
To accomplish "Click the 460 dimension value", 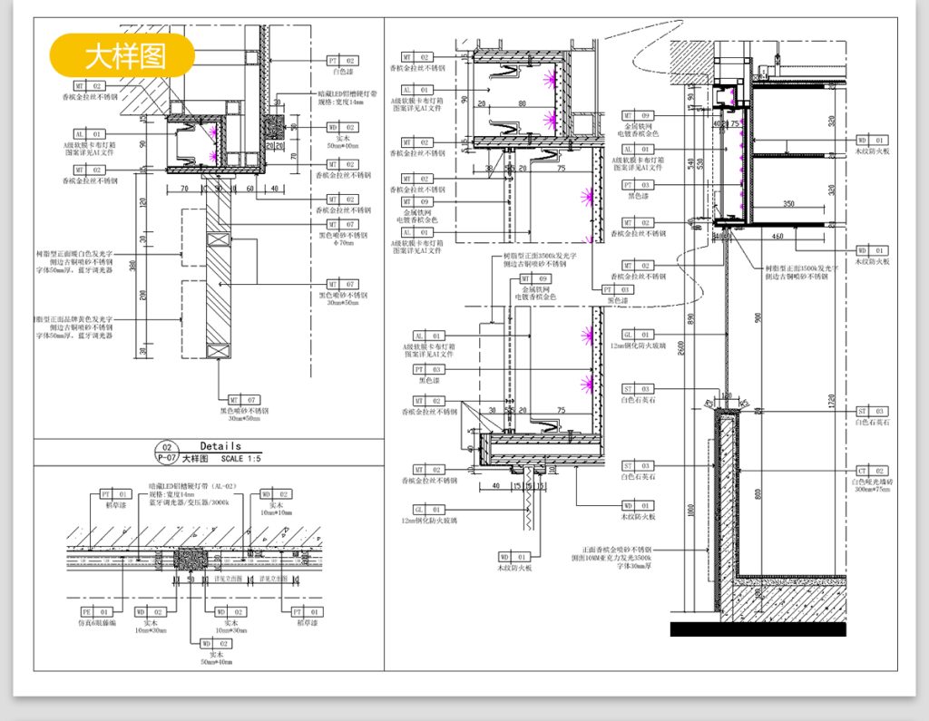I will [777, 236].
